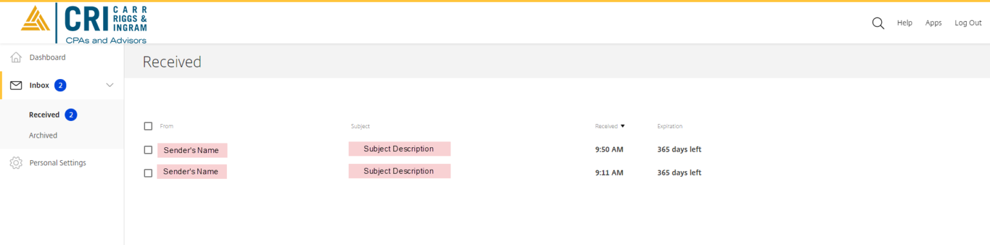Image resolution: width=990 pixels, height=245 pixels.
Task: Collapse the Inbox chevron
Action: coord(110,86)
